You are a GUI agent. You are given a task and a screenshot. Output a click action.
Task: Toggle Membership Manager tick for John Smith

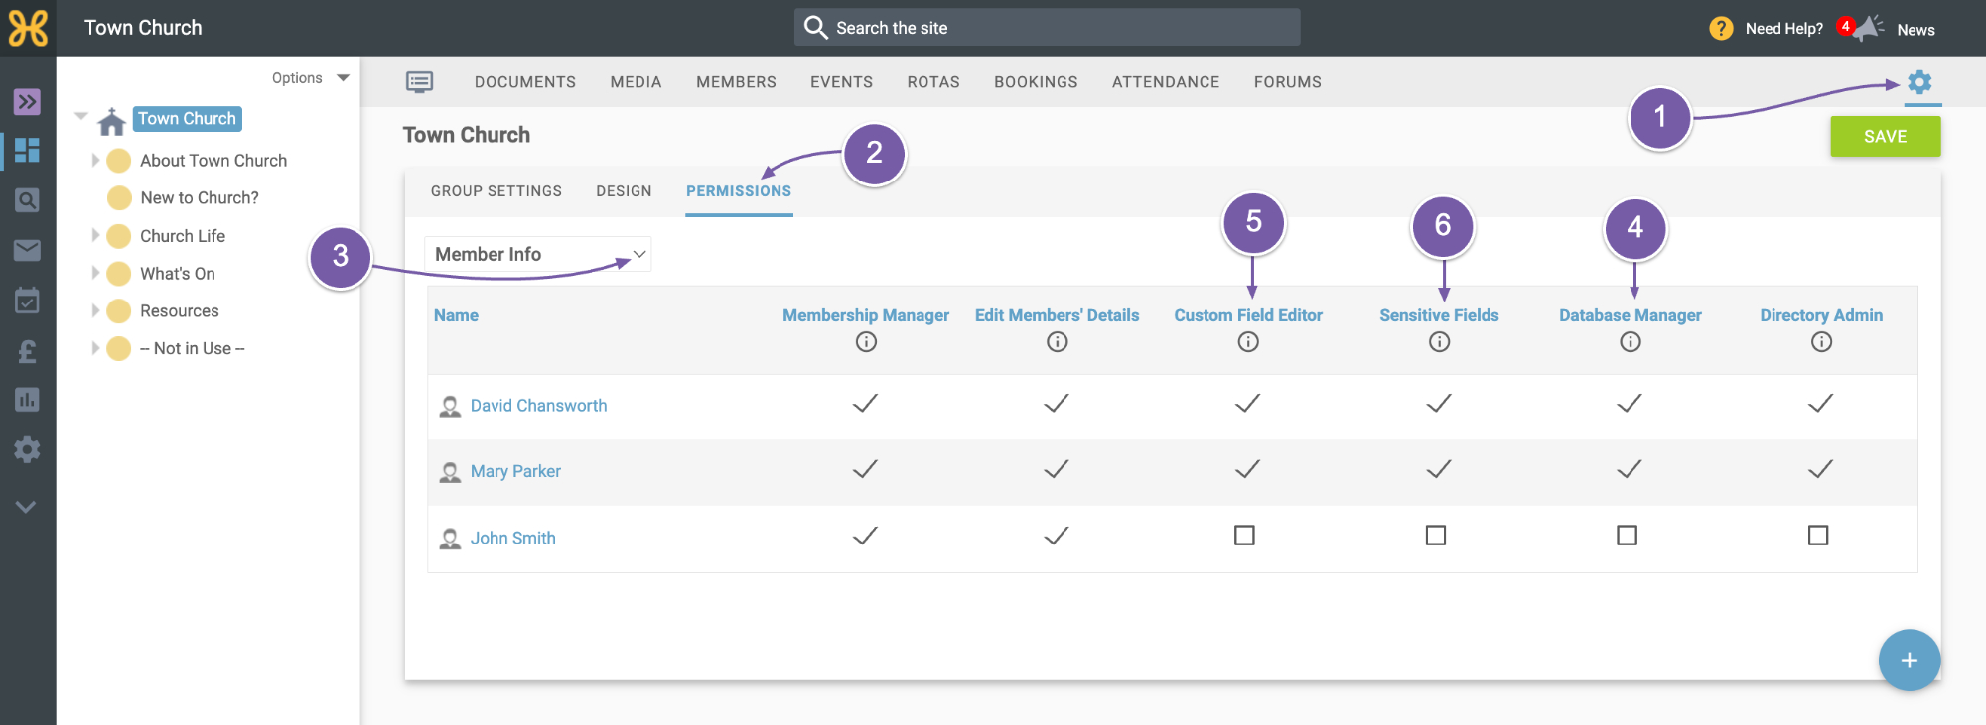[x=865, y=536]
